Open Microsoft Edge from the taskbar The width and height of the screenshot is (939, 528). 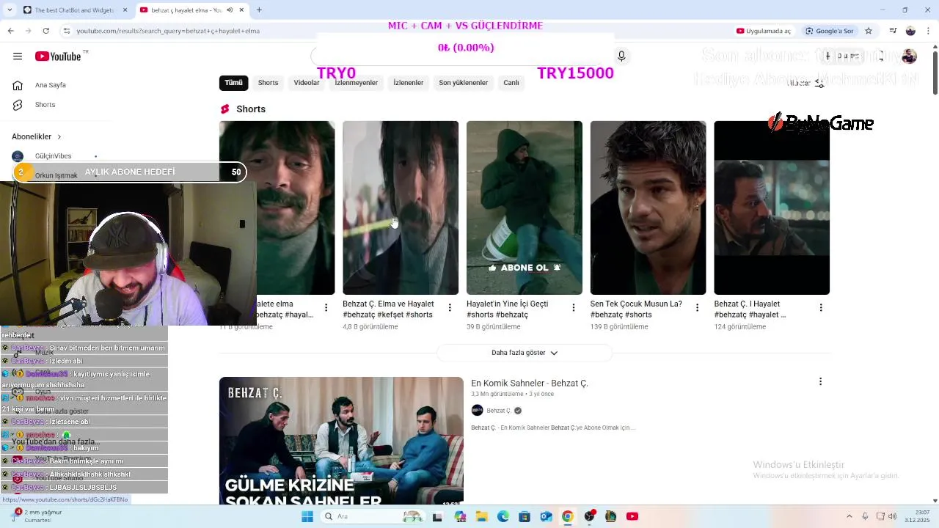(503, 516)
